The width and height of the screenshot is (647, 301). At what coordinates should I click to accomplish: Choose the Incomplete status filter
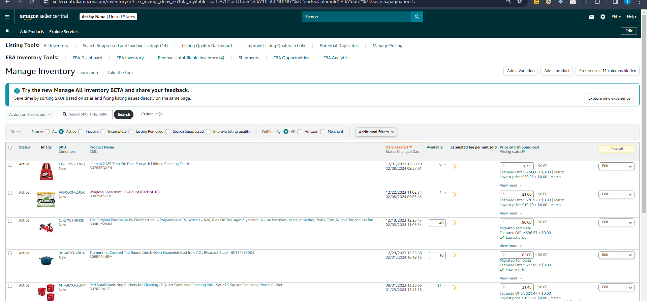[103, 132]
